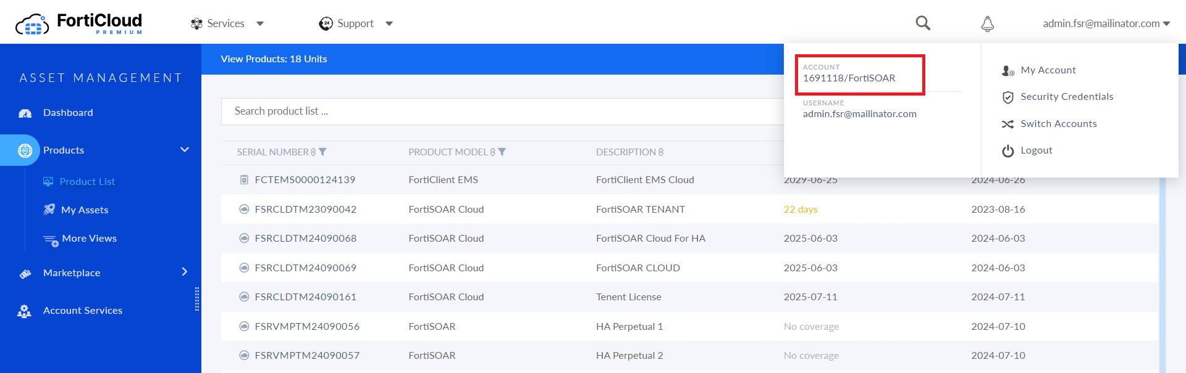Click Tenent License description

coord(629,297)
